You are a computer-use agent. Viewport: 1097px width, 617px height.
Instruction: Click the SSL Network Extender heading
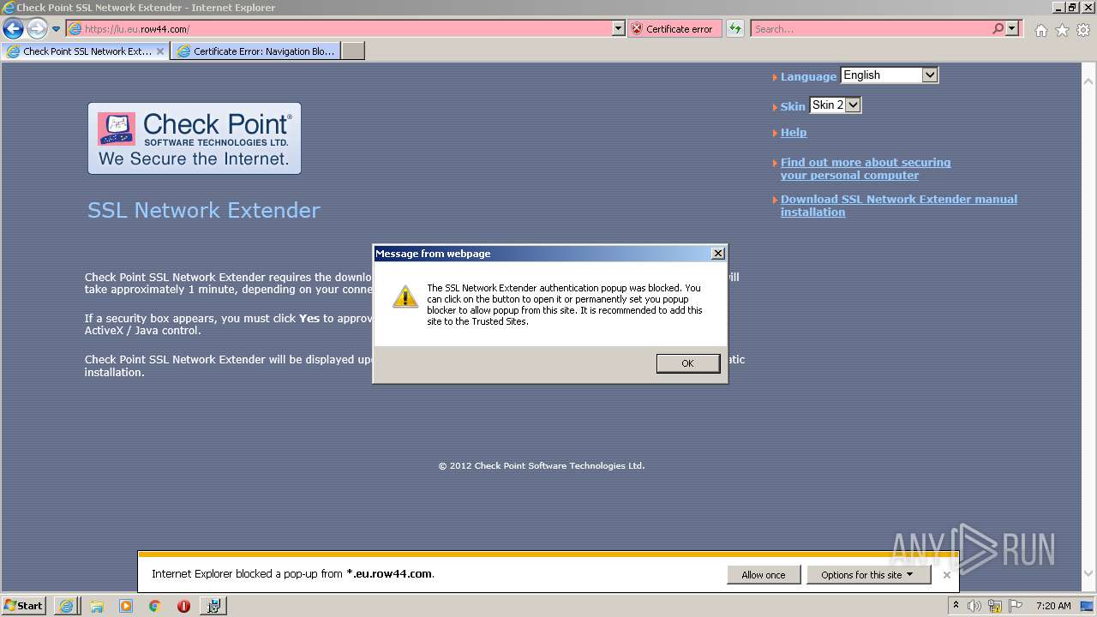tap(203, 210)
